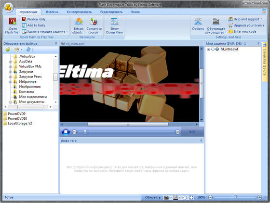Switch to the Управление tab
This screenshot has height=203, width=270.
click(28, 12)
